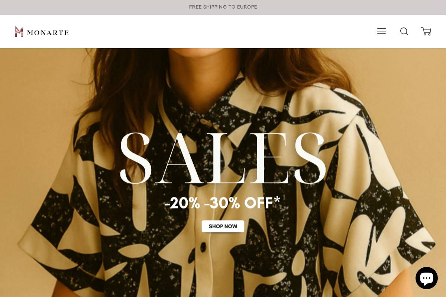446x297 pixels.
Task: Click the red M logo emblem
Action: (x=19, y=32)
